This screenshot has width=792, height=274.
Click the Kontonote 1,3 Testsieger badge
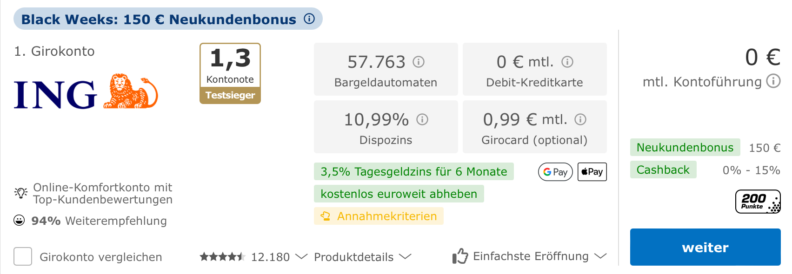pyautogui.click(x=230, y=73)
